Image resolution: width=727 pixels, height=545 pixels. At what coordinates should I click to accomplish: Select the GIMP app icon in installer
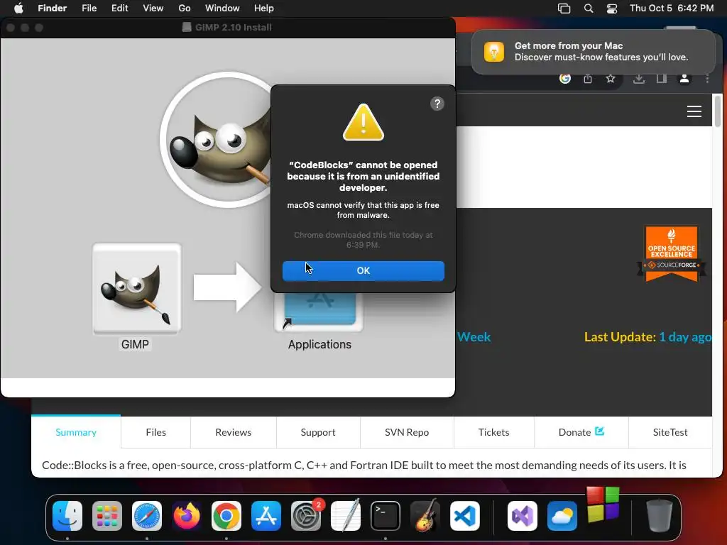click(137, 288)
